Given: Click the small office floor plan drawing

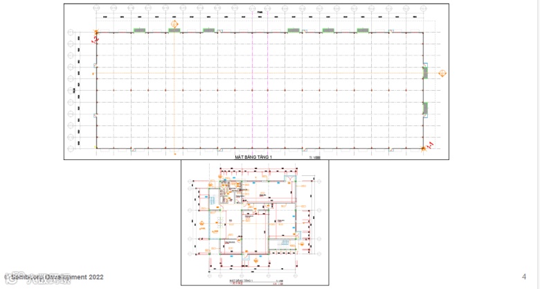Looking at the screenshot, I should point(255,222).
